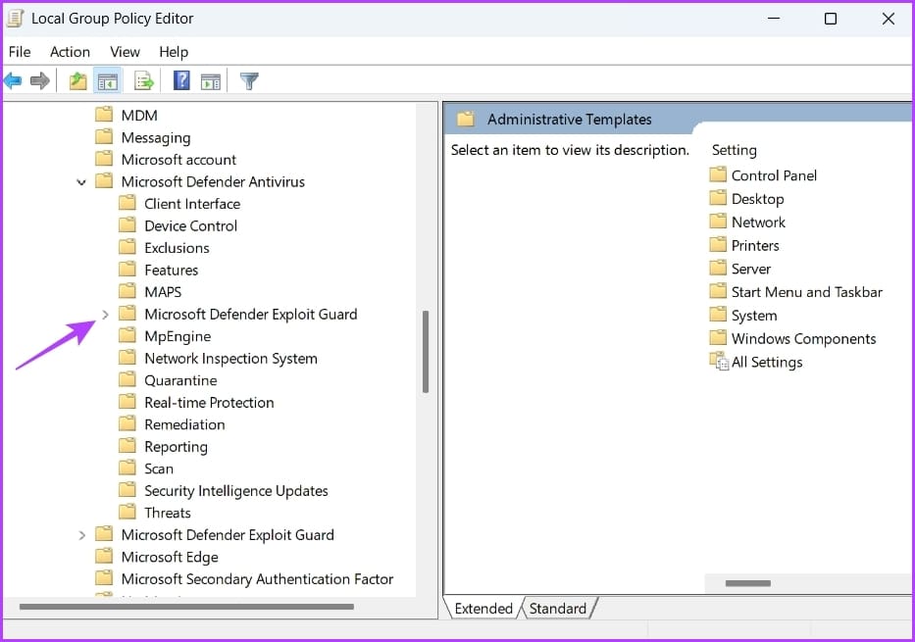Click the left tree vertical scrollbar thumb

click(x=426, y=352)
